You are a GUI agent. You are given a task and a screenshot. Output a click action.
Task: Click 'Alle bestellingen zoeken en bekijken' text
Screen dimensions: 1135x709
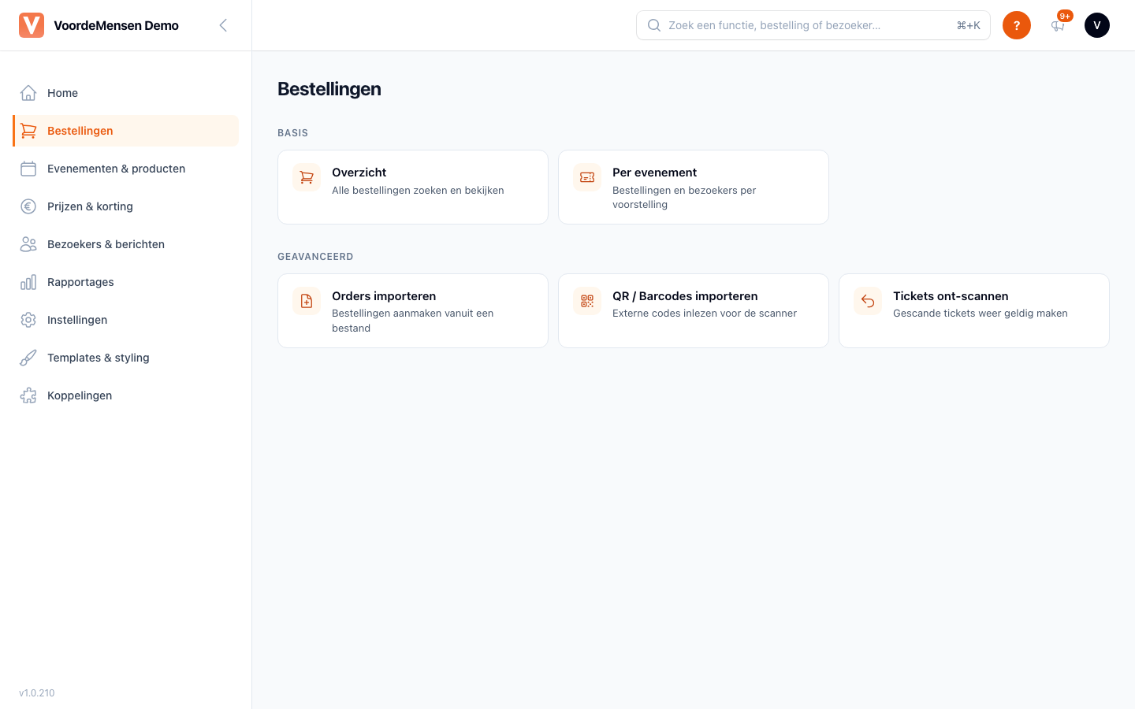418,190
